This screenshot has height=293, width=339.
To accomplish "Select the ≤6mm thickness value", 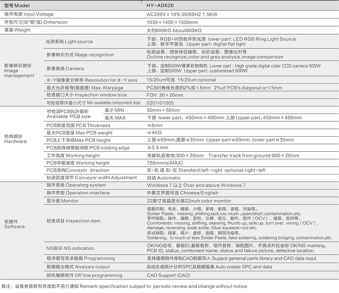I will [x=155, y=126].
